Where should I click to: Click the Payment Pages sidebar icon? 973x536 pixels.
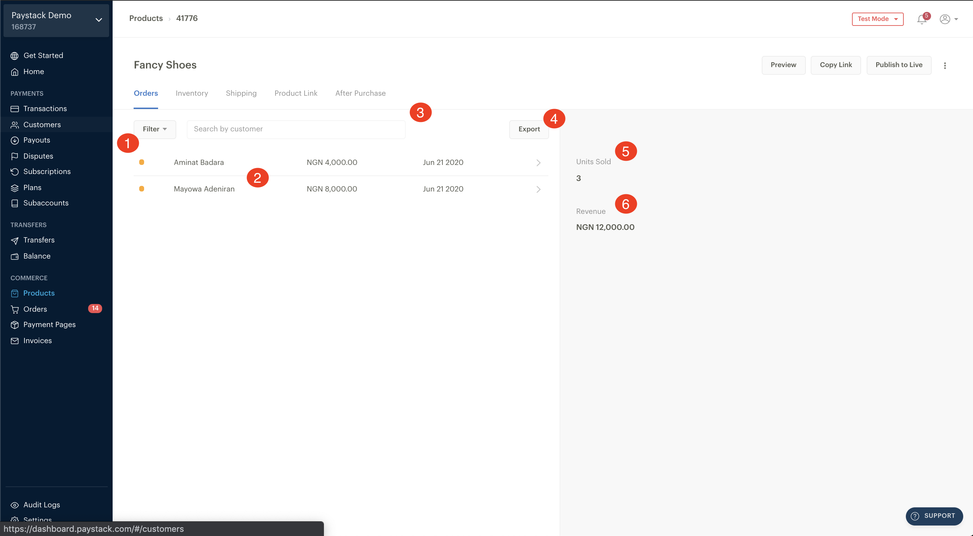[15, 325]
